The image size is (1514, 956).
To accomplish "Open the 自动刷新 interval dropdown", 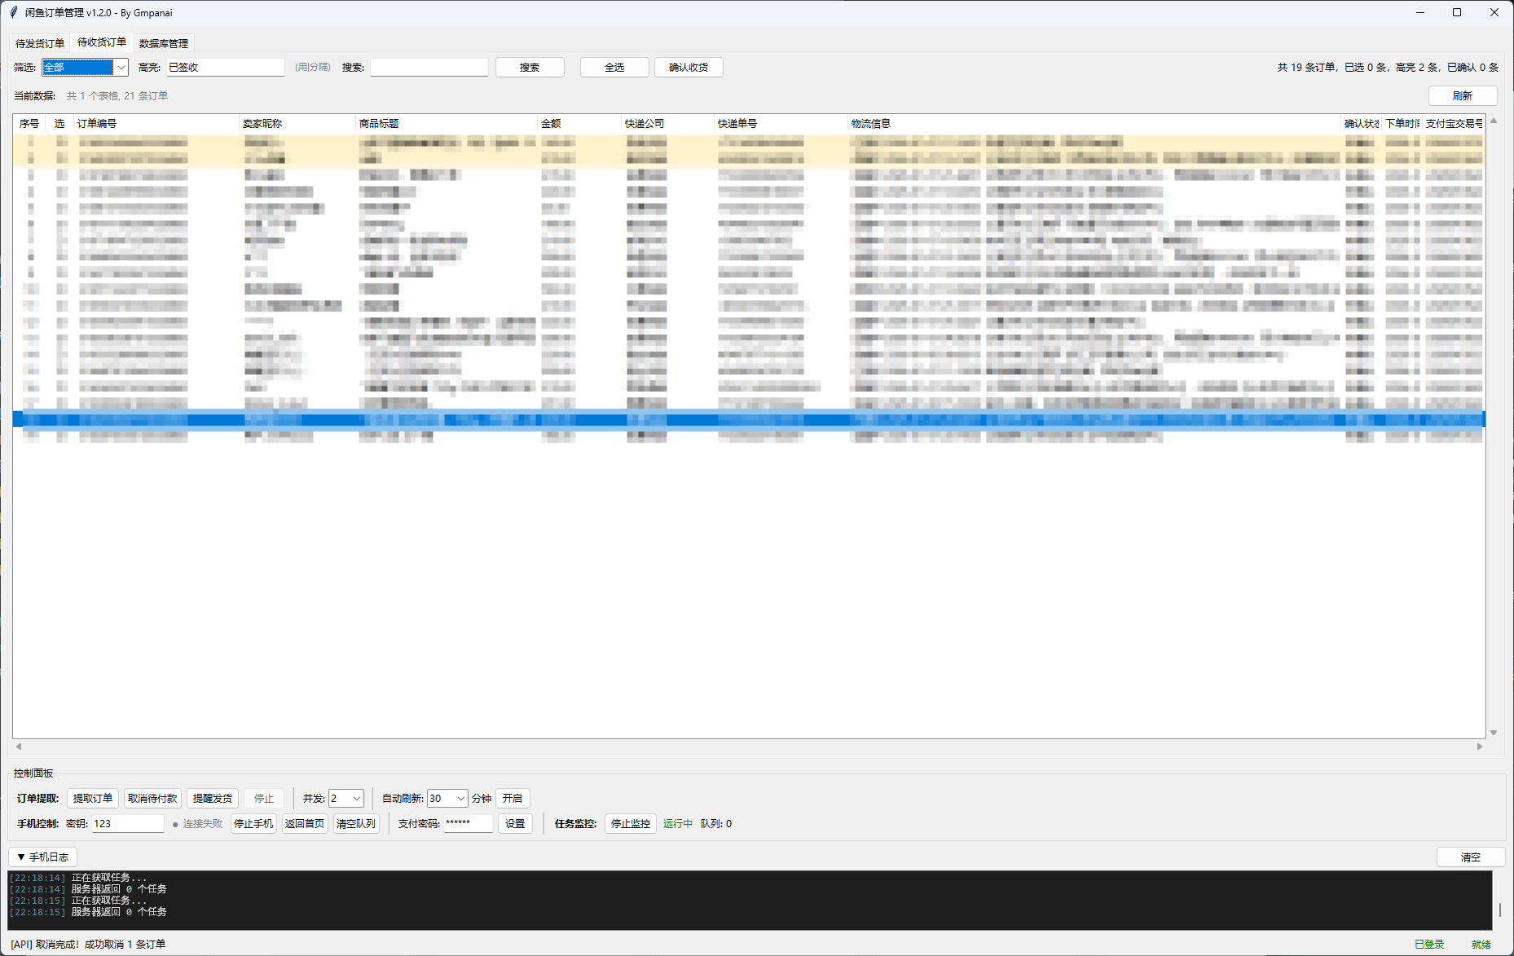I will tap(460, 799).
